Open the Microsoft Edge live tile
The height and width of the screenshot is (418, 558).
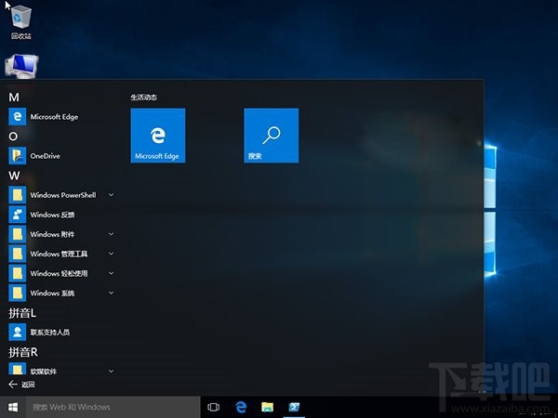(x=158, y=136)
